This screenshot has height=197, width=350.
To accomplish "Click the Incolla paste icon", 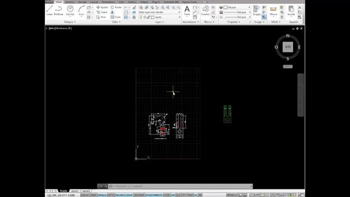I will click(x=291, y=10).
